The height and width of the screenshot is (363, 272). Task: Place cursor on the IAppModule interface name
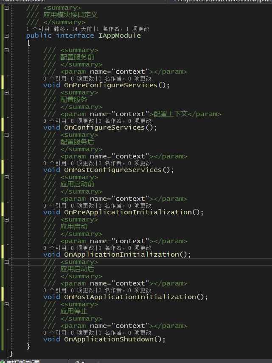coord(119,36)
